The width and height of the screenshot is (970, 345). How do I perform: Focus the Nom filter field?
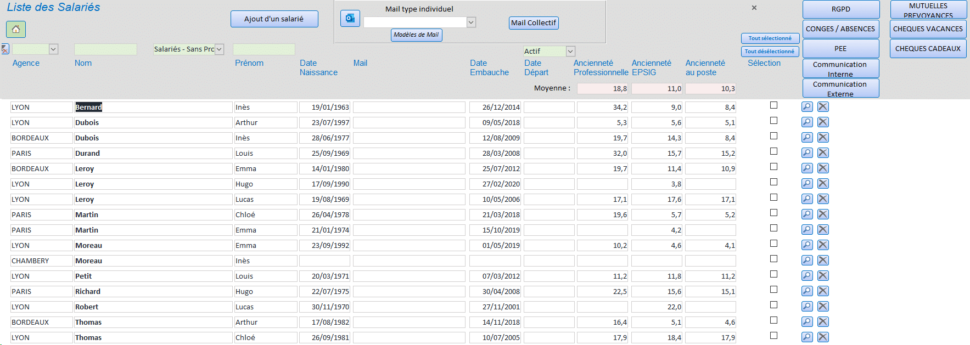pyautogui.click(x=105, y=49)
